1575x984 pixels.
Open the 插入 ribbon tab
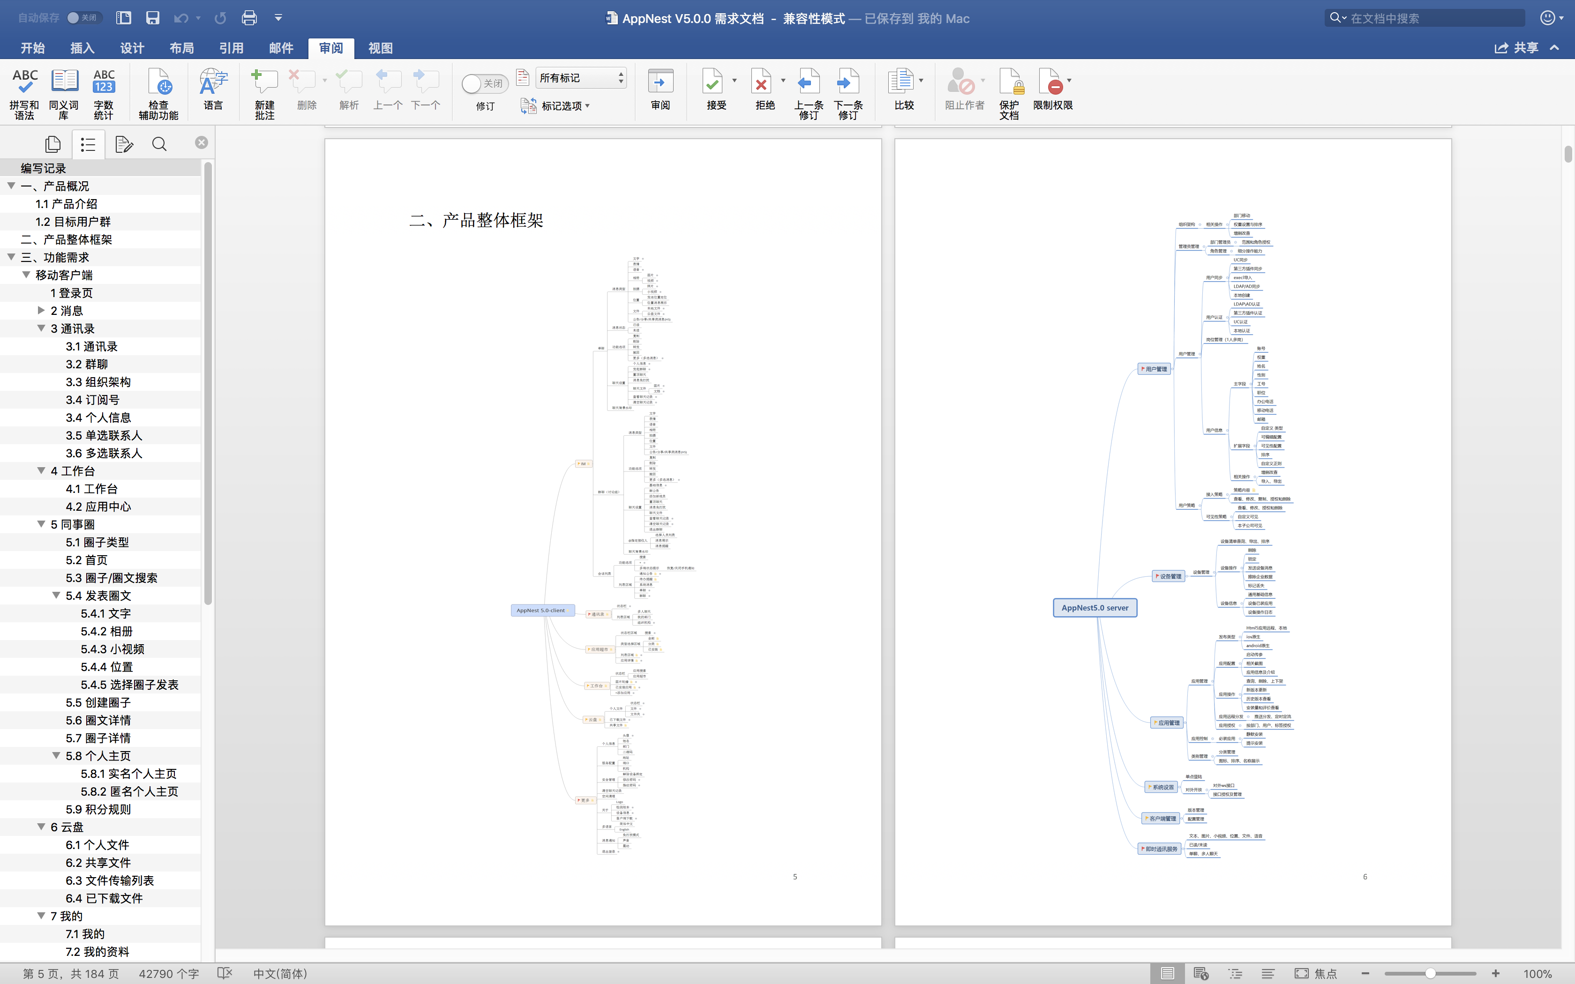tap(82, 48)
